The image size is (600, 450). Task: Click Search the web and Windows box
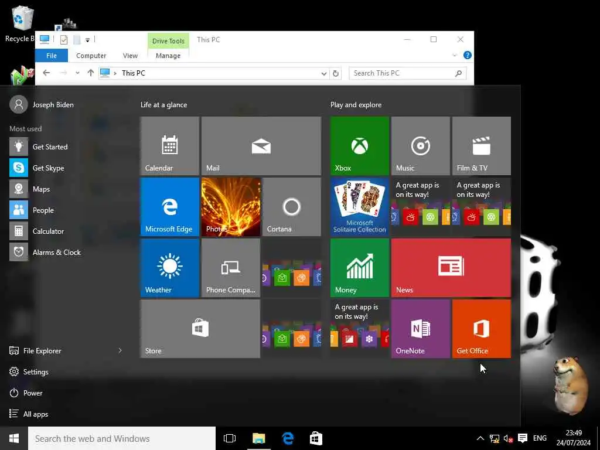[x=122, y=438]
